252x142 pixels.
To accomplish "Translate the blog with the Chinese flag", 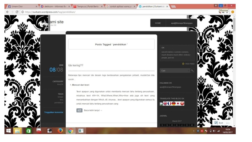I will (x=182, y=104).
